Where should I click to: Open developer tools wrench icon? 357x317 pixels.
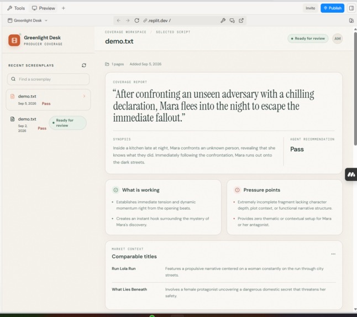pos(223,20)
